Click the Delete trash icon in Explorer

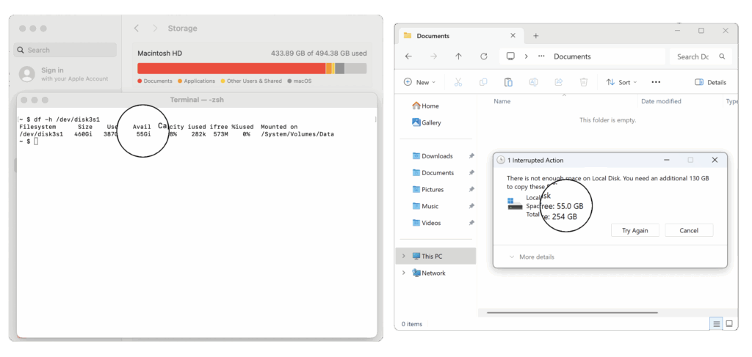pyautogui.click(x=584, y=82)
